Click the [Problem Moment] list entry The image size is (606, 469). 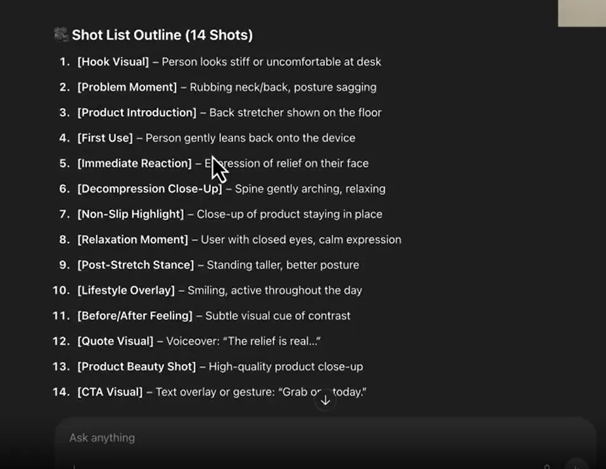[x=218, y=87]
